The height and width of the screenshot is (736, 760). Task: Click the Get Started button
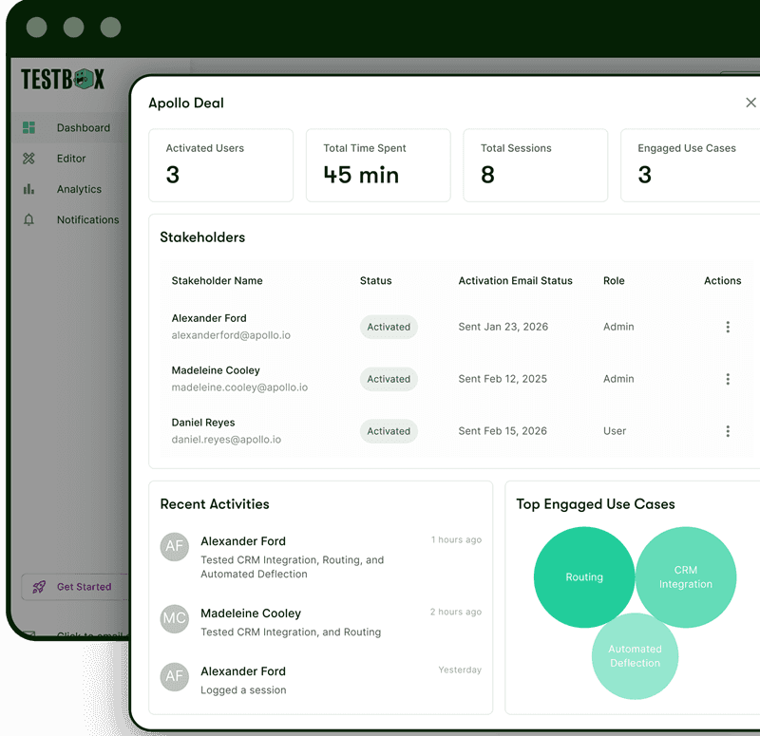(75, 587)
